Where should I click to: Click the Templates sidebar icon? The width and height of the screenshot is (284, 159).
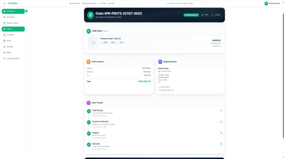pos(4,35)
